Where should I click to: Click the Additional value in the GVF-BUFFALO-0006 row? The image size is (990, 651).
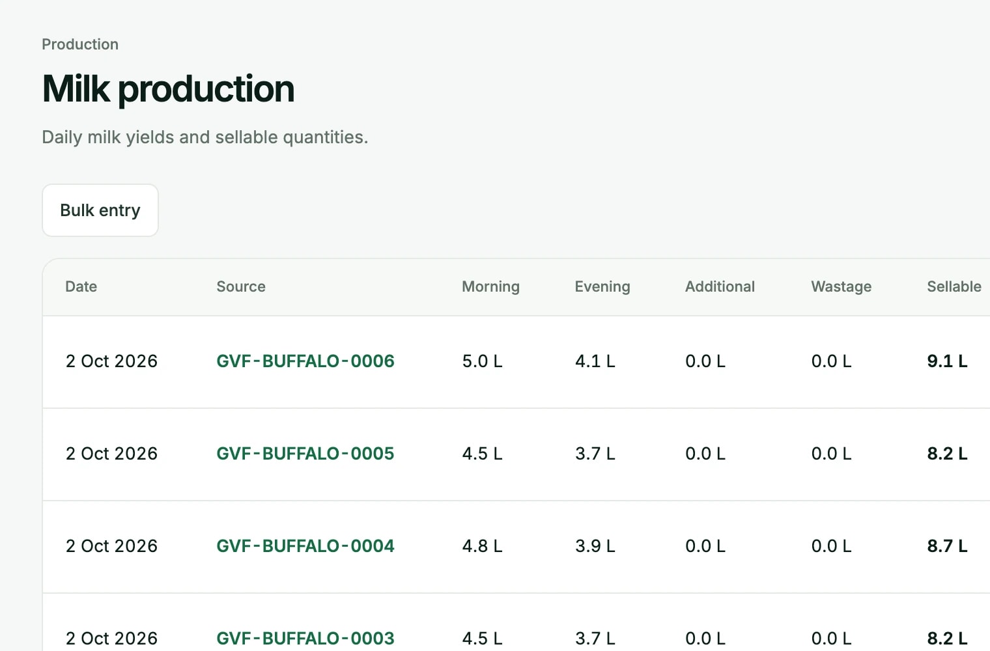click(x=705, y=361)
